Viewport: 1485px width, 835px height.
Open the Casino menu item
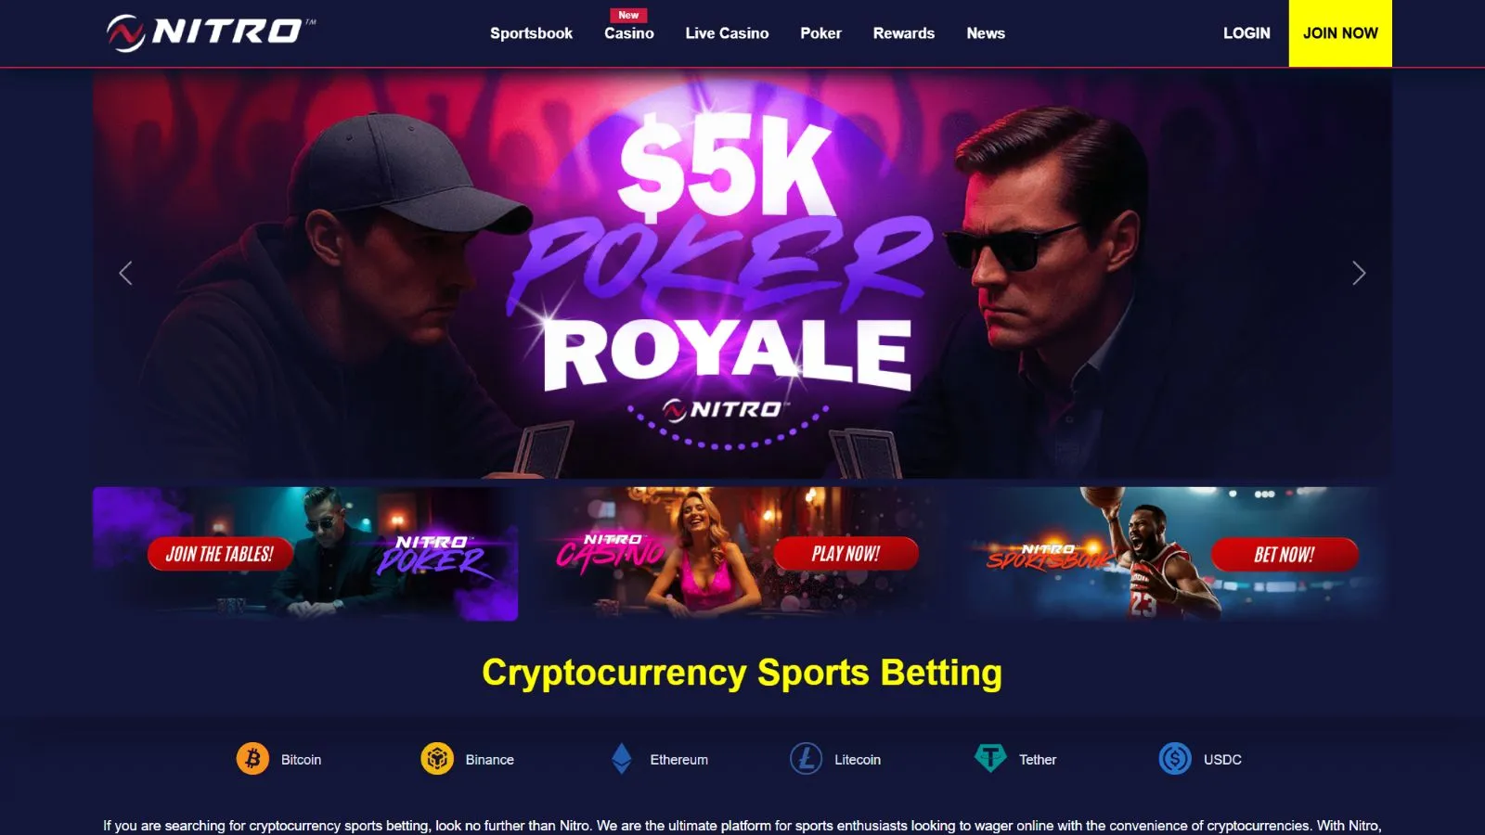[x=629, y=33]
